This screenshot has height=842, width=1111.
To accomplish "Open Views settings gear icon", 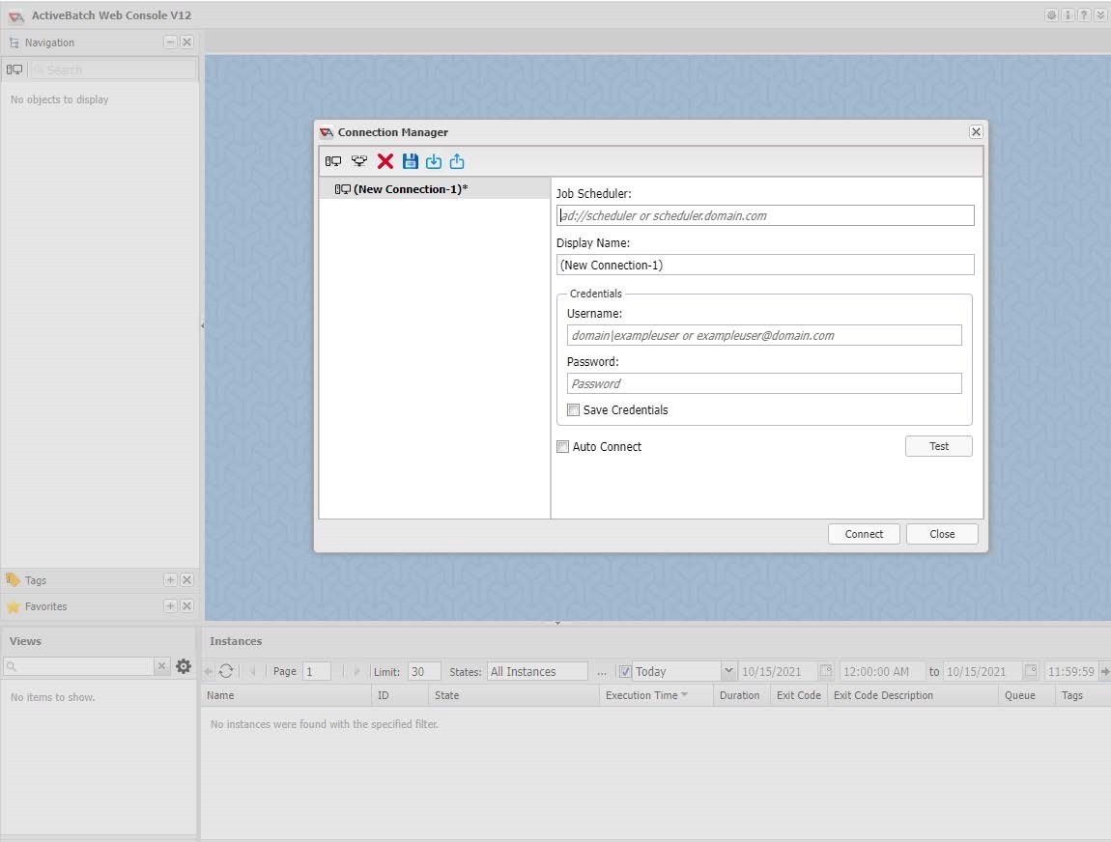I will click(184, 666).
